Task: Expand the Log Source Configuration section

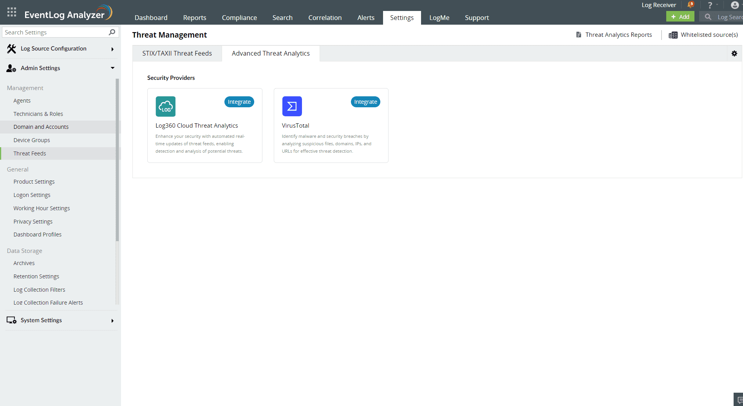Action: pyautogui.click(x=112, y=49)
